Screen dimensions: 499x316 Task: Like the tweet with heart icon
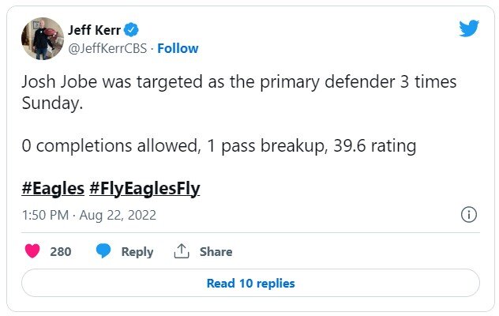point(32,251)
